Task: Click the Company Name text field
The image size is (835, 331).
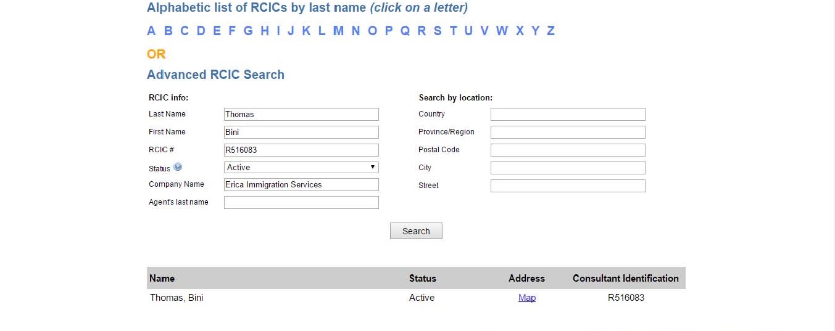Action: click(x=301, y=184)
